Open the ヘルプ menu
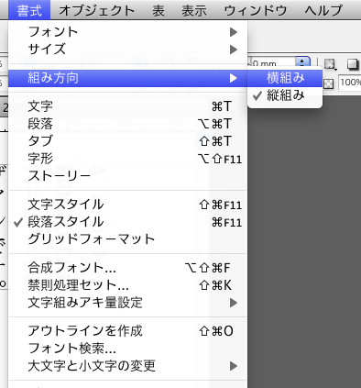 [323, 11]
